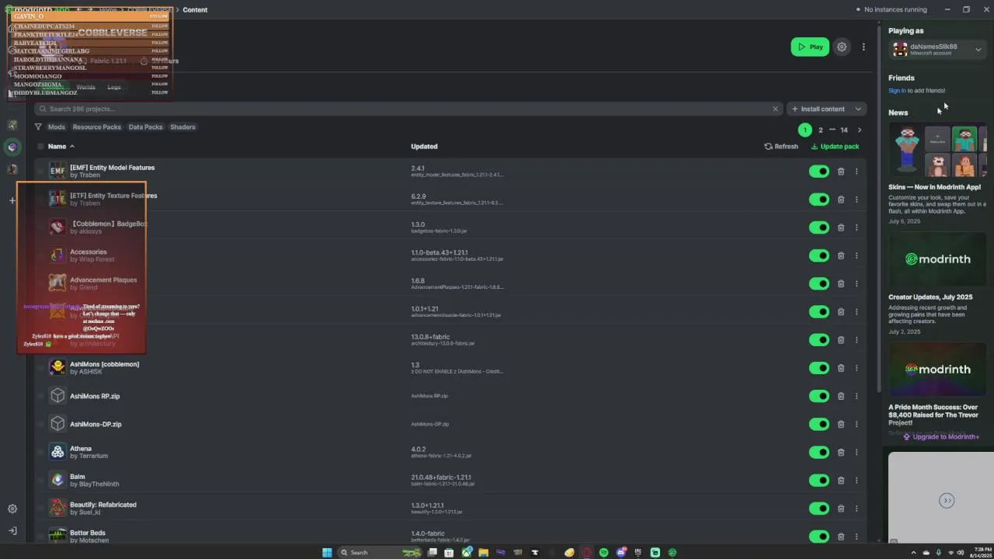Filter content by Mods
This screenshot has height=559, width=994.
coord(57,127)
